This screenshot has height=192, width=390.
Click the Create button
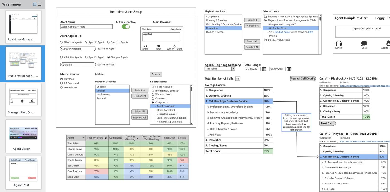pyautogui.click(x=156, y=74)
